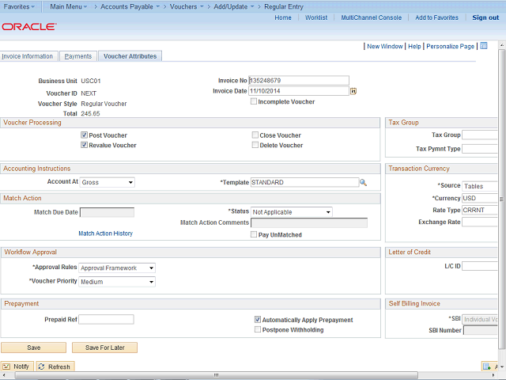Open the New Window link
This screenshot has height=380, width=506.
point(385,46)
